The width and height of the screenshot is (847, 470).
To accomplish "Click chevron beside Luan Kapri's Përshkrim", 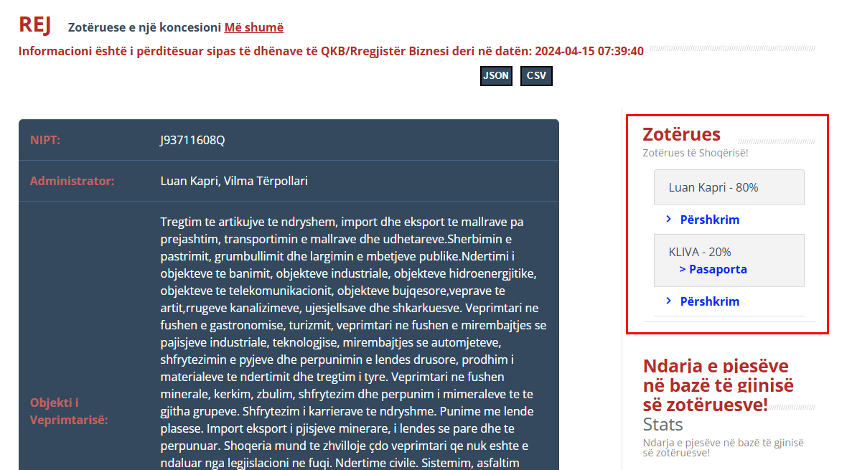I will 669,219.
